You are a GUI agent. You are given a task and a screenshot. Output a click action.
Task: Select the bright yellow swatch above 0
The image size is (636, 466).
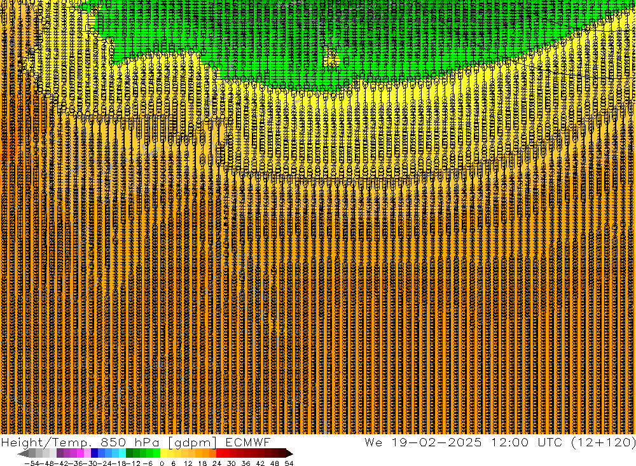[164, 453]
